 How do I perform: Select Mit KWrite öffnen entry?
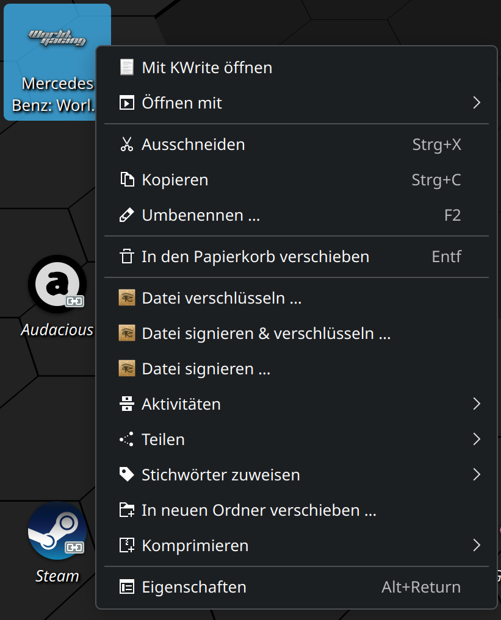point(297,67)
